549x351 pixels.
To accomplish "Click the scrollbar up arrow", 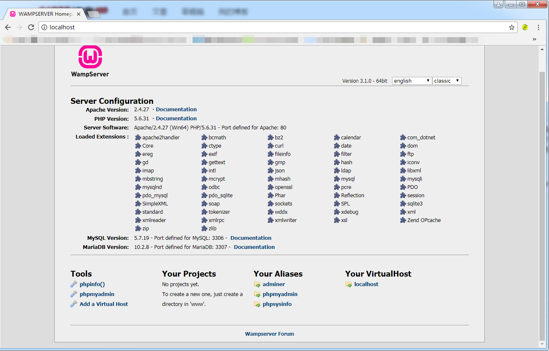I will 542,49.
